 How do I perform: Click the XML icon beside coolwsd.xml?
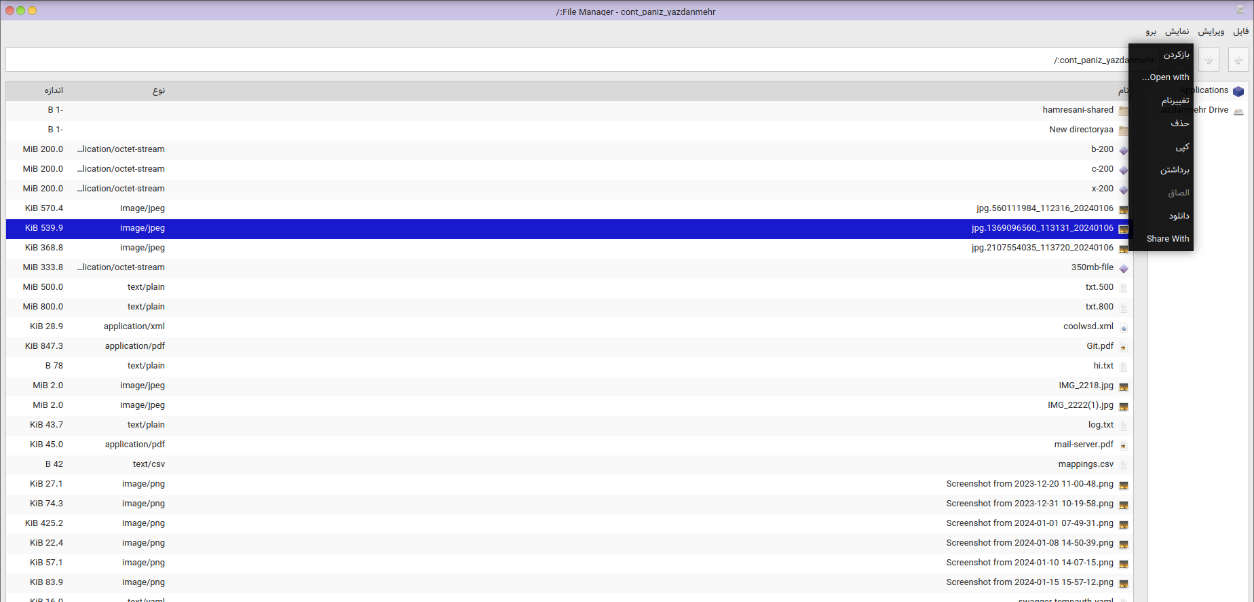(1124, 327)
